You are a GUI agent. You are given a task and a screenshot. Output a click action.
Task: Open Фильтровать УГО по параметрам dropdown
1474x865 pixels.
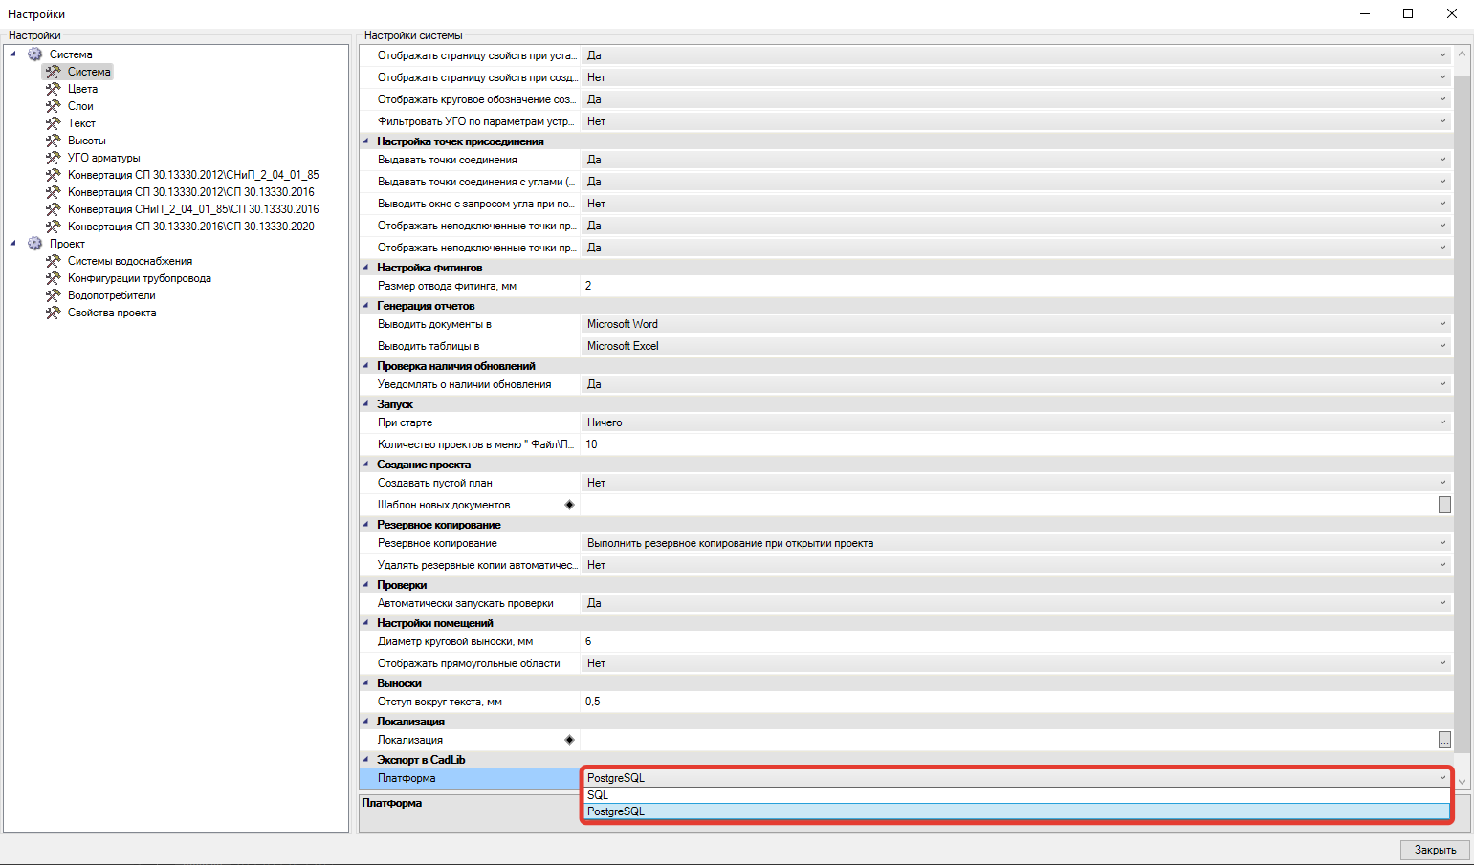click(1442, 121)
